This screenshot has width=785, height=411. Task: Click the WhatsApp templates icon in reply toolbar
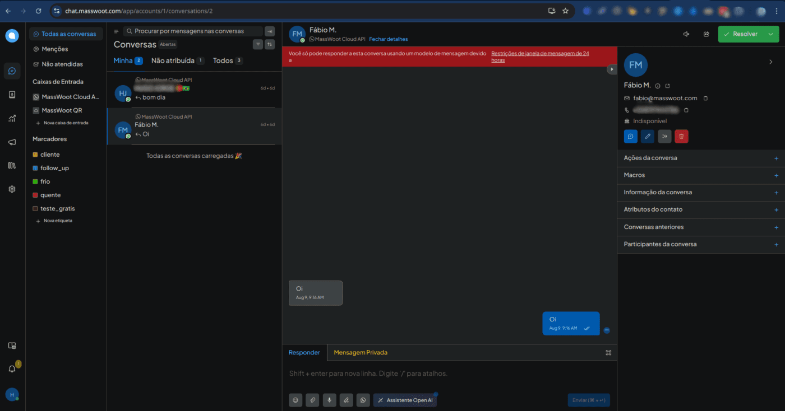pyautogui.click(x=363, y=400)
